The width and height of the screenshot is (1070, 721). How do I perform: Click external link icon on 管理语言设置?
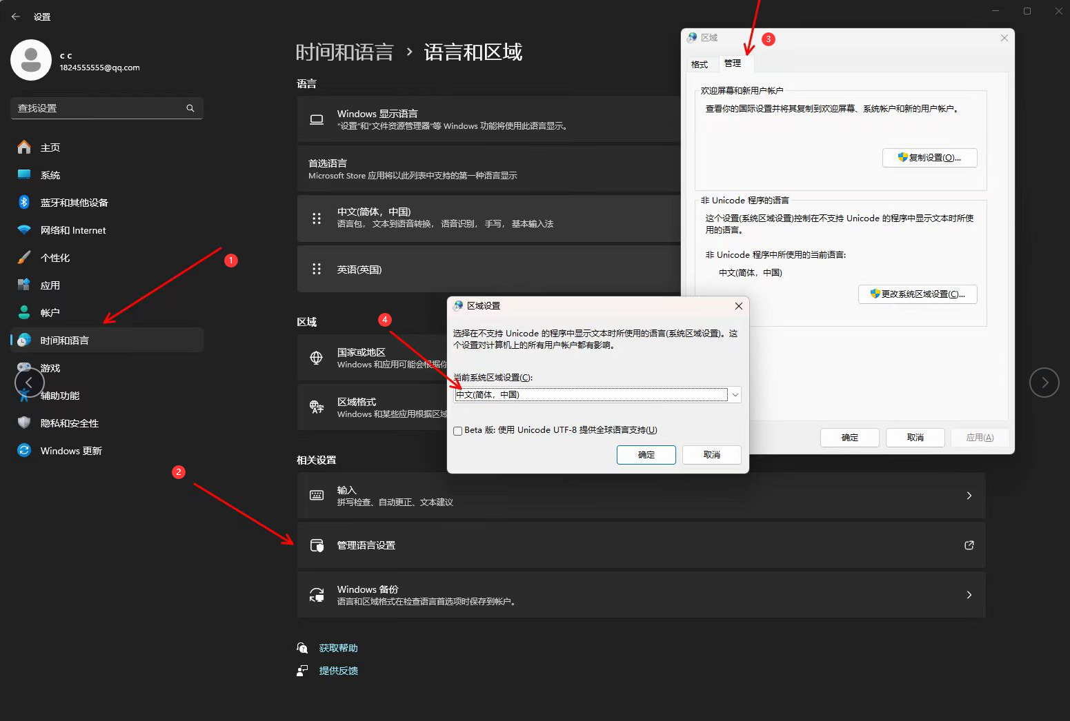[969, 545]
